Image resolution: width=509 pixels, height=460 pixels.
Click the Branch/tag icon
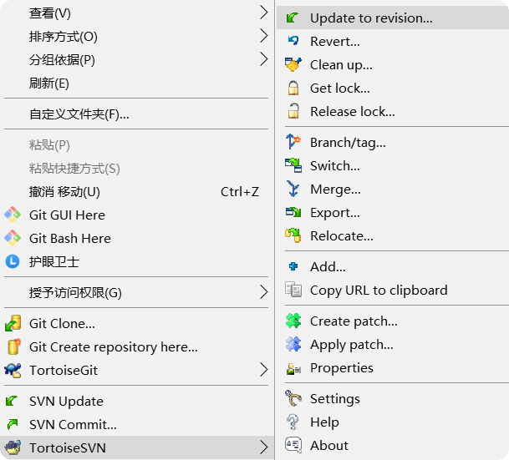(293, 142)
